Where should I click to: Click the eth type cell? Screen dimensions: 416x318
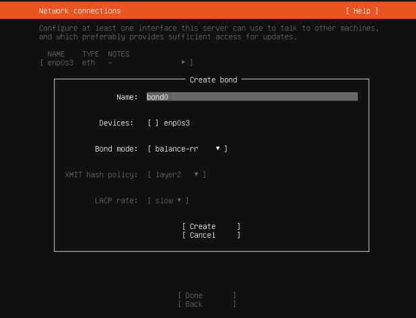pos(89,63)
